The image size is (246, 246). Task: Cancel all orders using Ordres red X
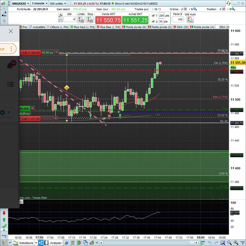click(x=185, y=9)
